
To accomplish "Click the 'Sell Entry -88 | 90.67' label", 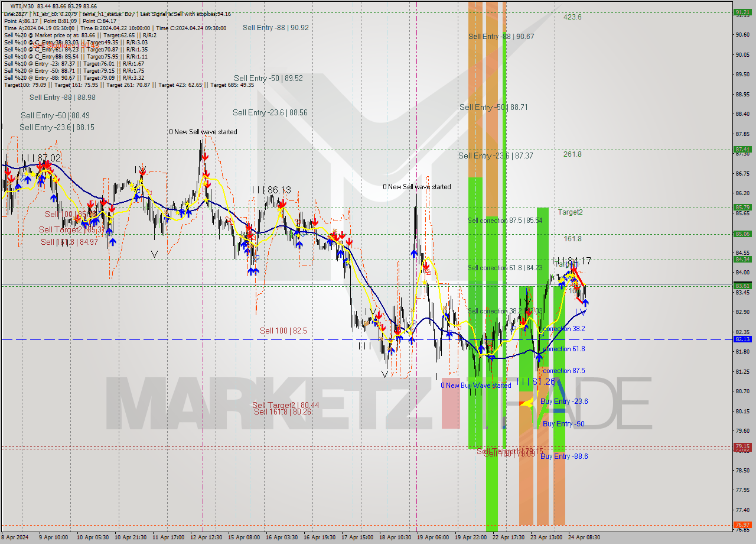I will click(x=501, y=37).
